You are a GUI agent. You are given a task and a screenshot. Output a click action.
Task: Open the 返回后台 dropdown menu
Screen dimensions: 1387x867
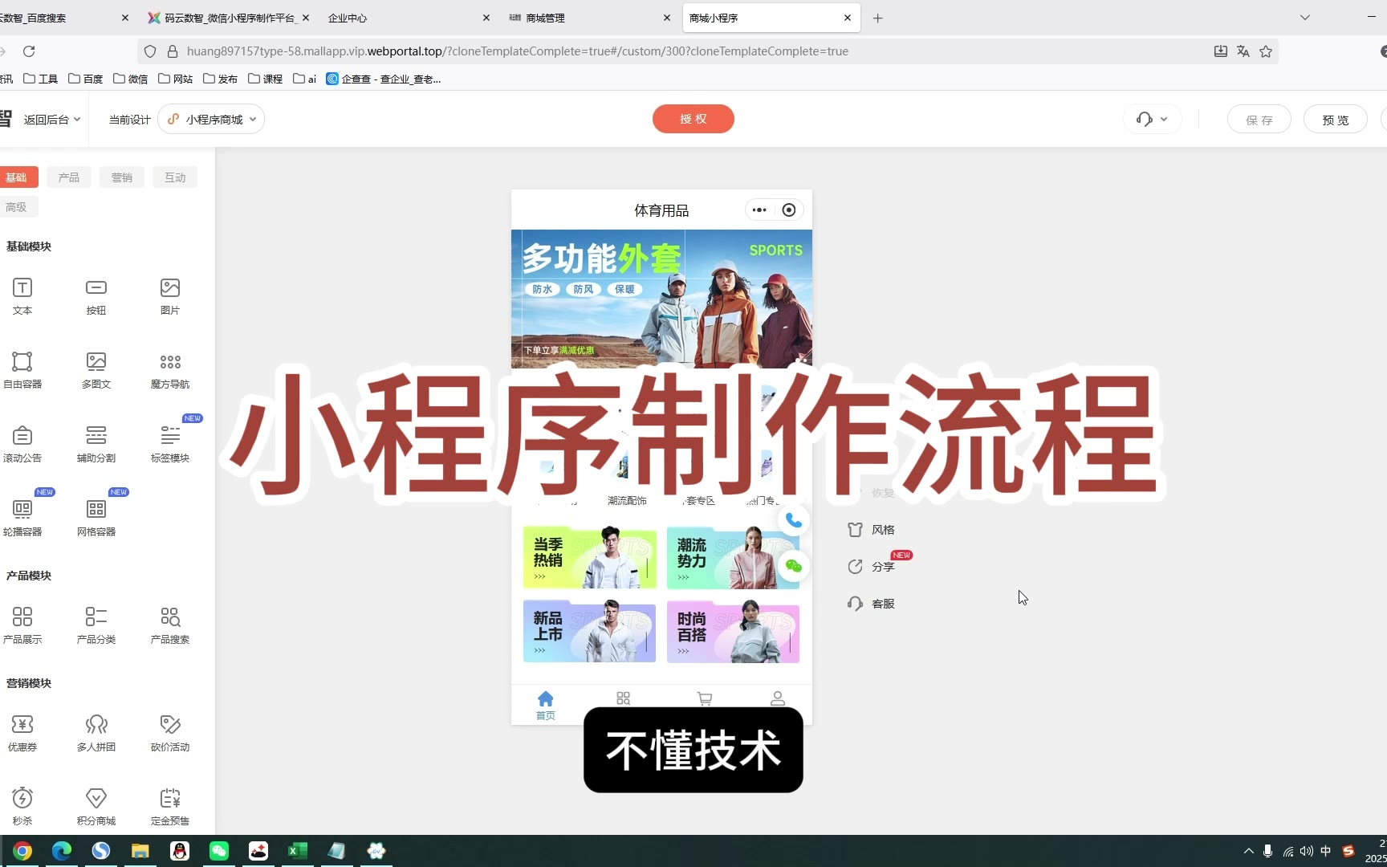point(51,120)
